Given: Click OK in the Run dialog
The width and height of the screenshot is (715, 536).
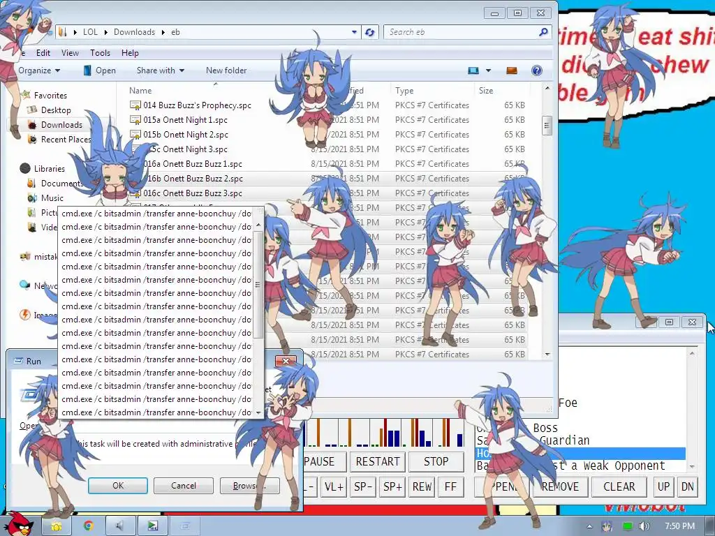Looking at the screenshot, I should [117, 486].
